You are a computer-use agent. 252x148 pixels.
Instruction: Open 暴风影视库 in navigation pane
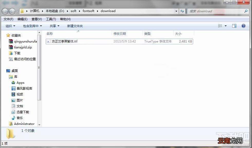(24, 88)
